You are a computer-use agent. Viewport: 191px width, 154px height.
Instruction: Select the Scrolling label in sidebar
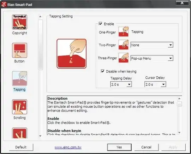click(x=19, y=118)
